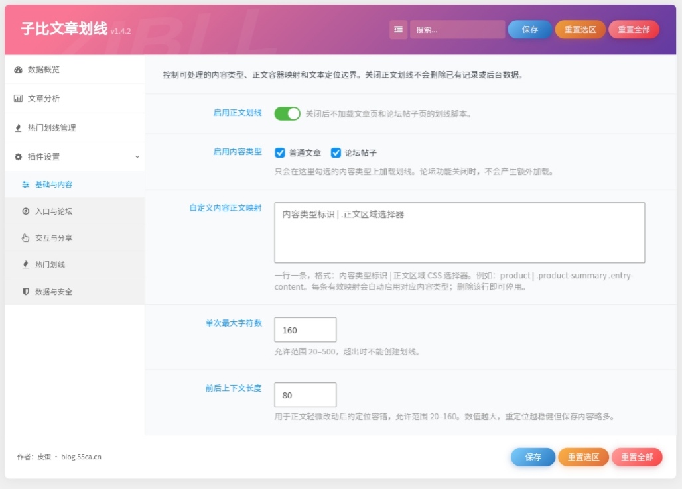This screenshot has height=489, width=682.
Task: Click the 单次最大字符数 field showing 160
Action: coord(305,329)
